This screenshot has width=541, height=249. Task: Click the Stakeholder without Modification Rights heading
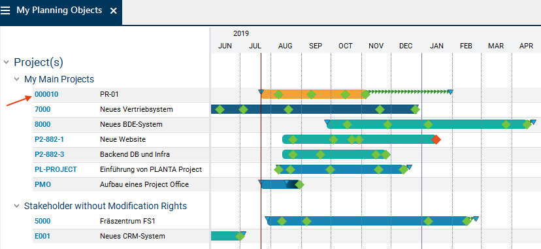coord(106,207)
